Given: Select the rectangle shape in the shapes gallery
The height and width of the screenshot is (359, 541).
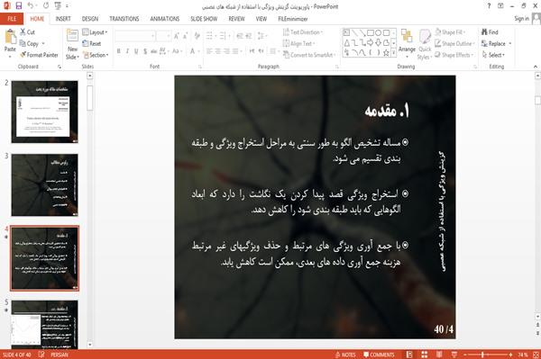Looking at the screenshot, I should coord(371,33).
